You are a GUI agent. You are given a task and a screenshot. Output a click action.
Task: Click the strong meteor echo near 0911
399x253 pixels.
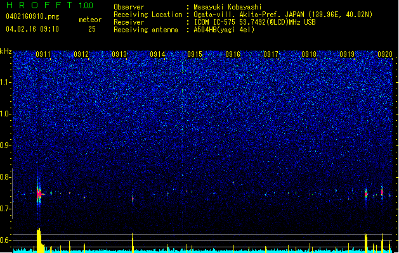(39, 194)
